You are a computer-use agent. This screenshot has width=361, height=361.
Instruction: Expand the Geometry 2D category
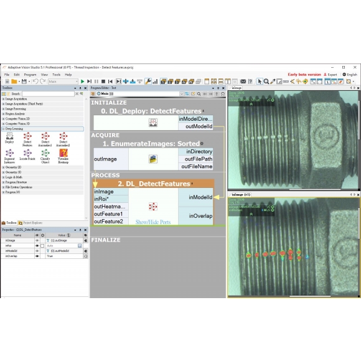4,167
